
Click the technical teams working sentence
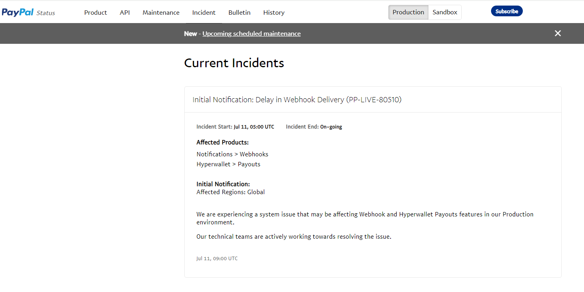[x=294, y=237]
